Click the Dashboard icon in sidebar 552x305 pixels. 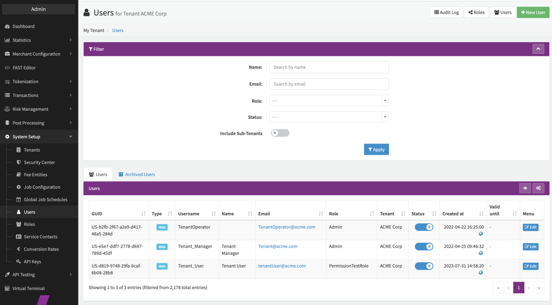pyautogui.click(x=7, y=26)
